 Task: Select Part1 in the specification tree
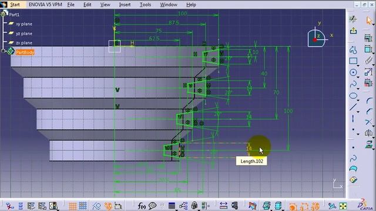14,15
